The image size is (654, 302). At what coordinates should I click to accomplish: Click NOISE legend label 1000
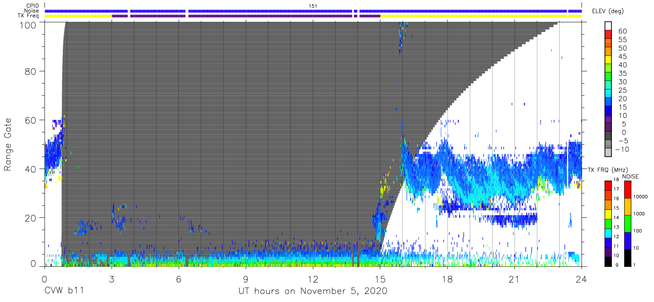point(639,214)
